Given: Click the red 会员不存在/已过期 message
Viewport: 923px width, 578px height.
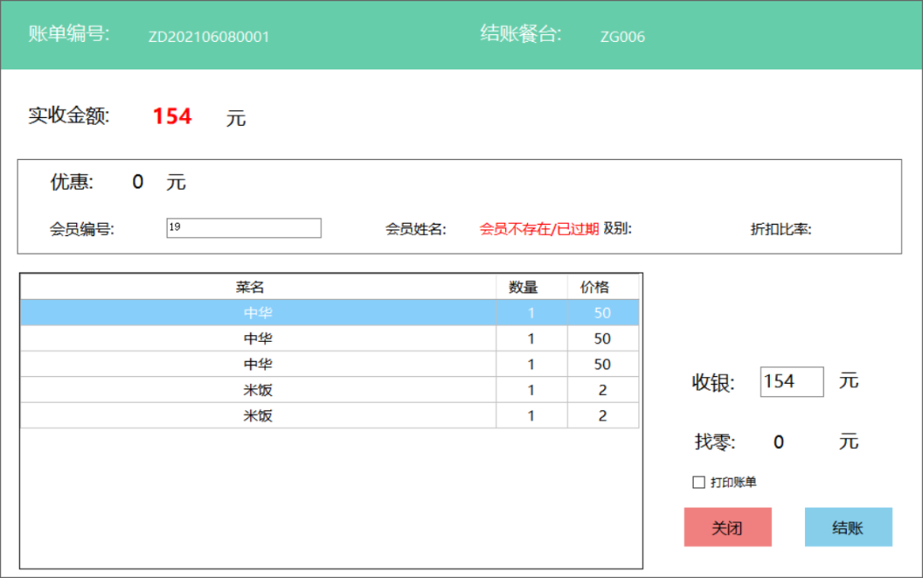Looking at the screenshot, I should coord(538,229).
